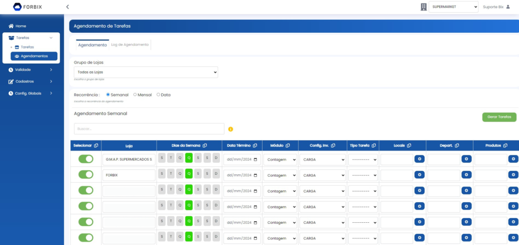
Task: Toggle off FORBIX row switch
Action: (86, 175)
